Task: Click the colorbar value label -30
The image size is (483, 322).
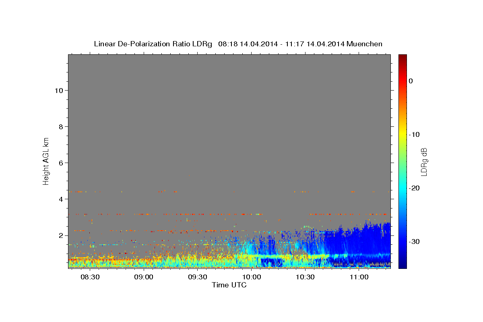Action: [414, 242]
